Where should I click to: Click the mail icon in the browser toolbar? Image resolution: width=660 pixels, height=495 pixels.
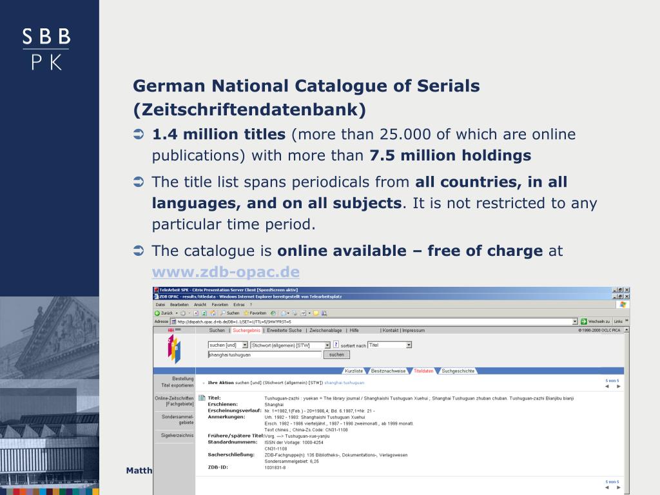click(x=284, y=313)
